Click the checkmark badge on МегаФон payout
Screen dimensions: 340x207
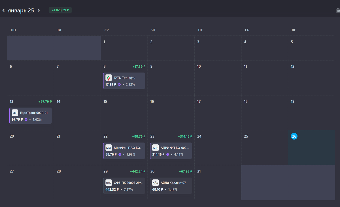(x=120, y=154)
